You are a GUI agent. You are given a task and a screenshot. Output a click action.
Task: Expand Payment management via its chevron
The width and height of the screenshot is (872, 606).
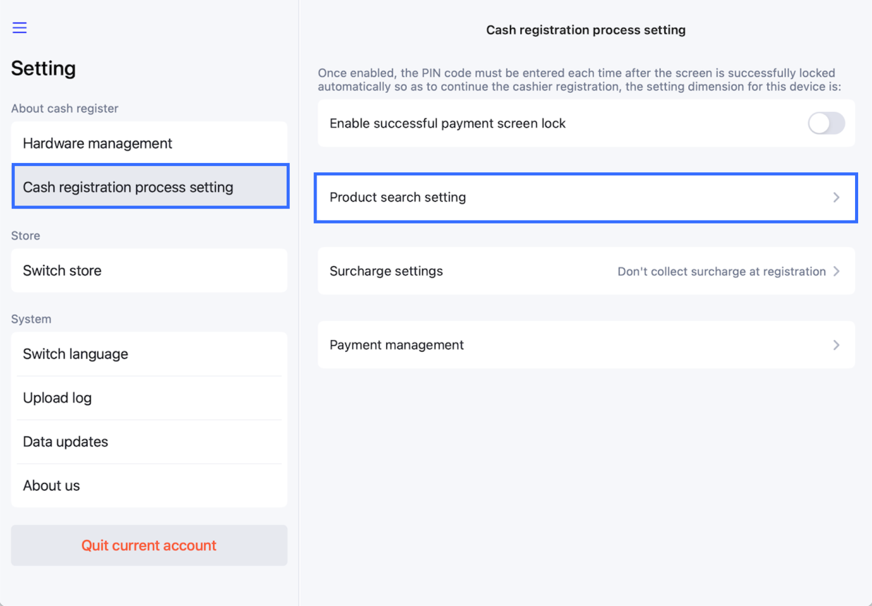click(x=837, y=345)
